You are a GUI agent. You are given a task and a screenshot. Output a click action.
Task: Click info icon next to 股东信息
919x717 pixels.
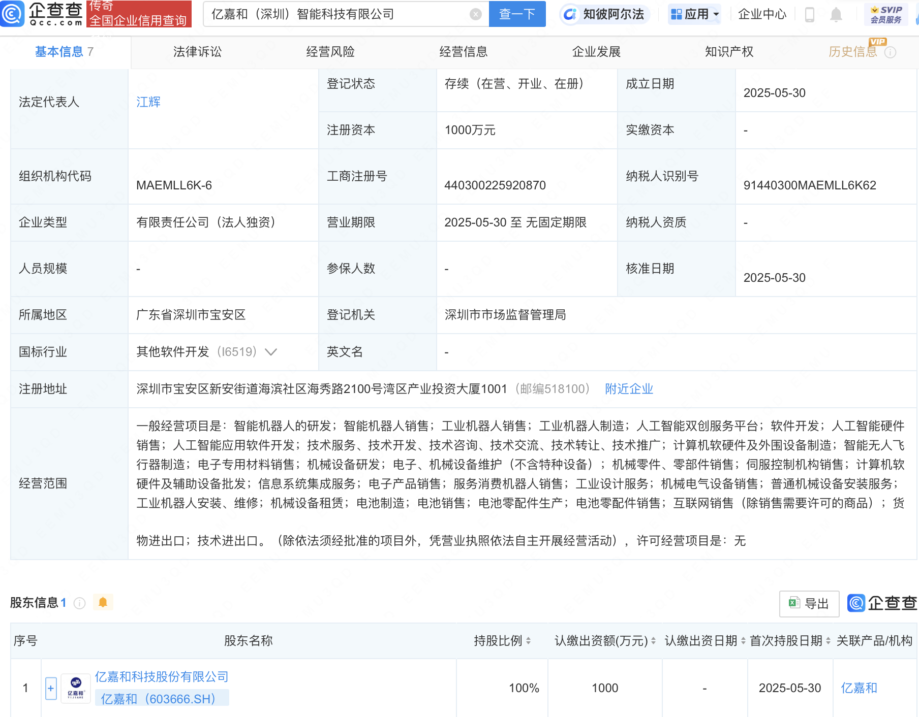(x=79, y=603)
